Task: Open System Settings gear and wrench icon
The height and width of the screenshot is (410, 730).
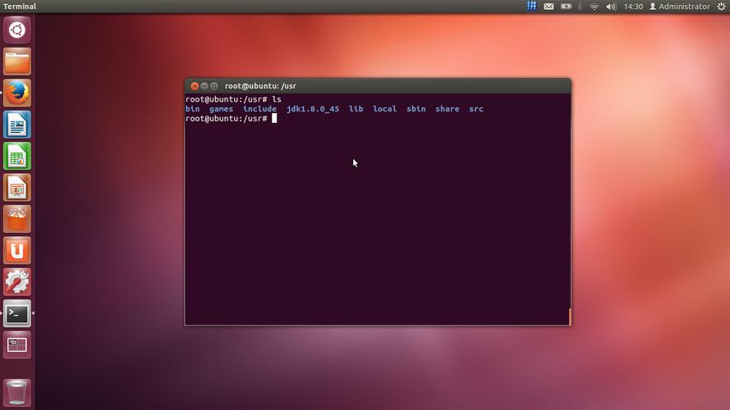Action: 17,282
